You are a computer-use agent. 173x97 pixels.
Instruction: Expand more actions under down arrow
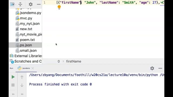22,94
